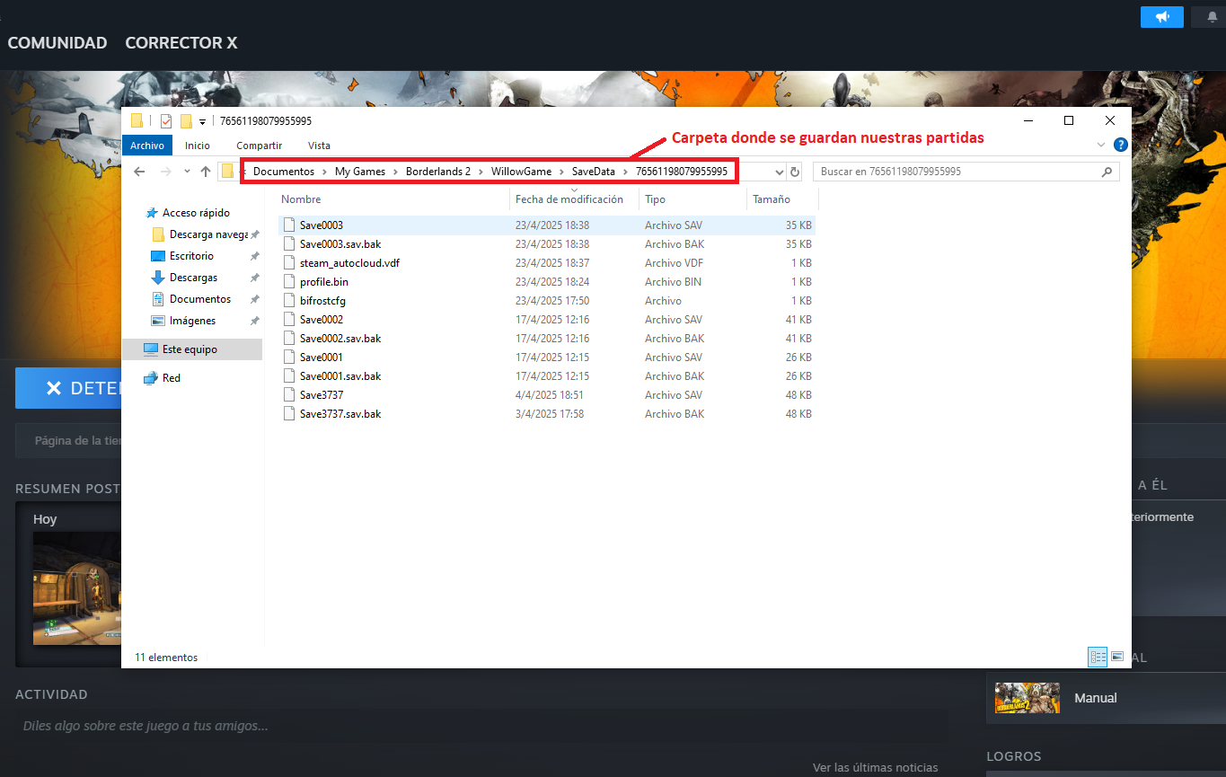The width and height of the screenshot is (1226, 777).
Task: Click the Pin icon beside Escritorio
Action: [x=254, y=256]
